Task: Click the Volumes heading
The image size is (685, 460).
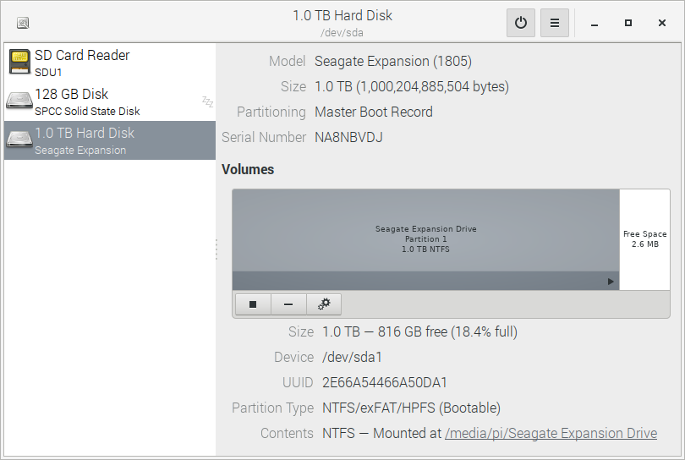Action: click(x=248, y=169)
